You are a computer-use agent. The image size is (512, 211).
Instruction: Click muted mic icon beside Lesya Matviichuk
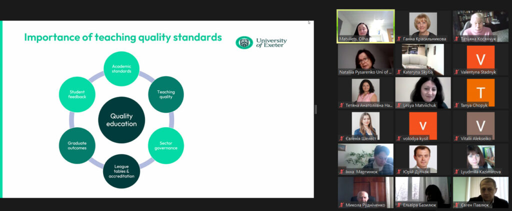point(399,106)
